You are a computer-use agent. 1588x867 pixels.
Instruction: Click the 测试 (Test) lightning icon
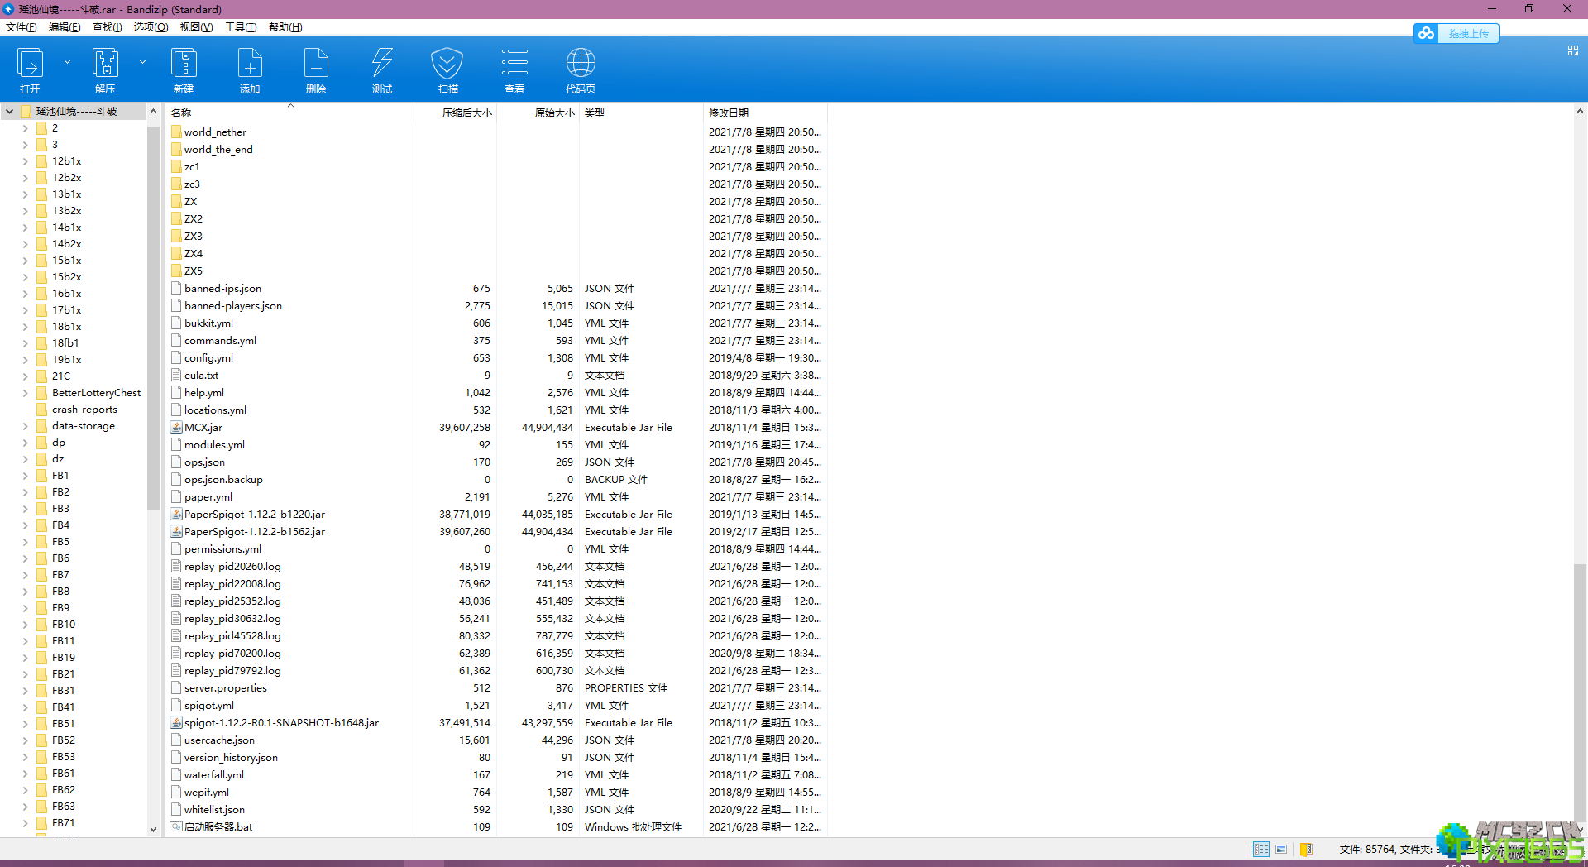coord(382,63)
